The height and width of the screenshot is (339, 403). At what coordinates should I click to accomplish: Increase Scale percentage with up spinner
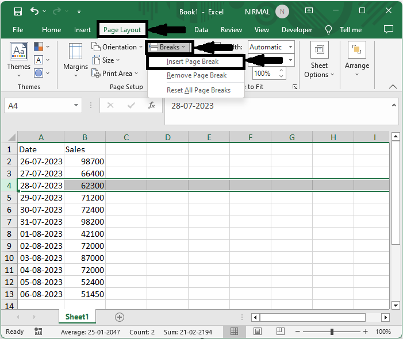(281, 70)
